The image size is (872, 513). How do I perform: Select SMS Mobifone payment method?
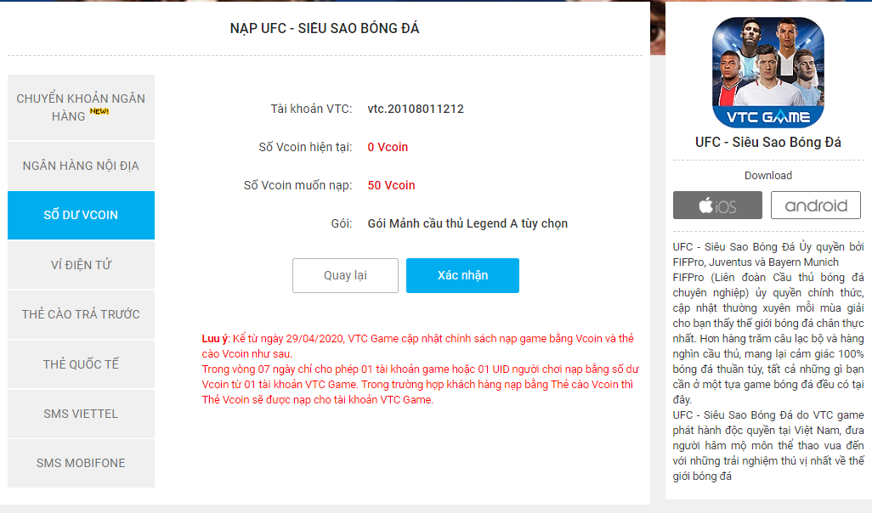82,463
